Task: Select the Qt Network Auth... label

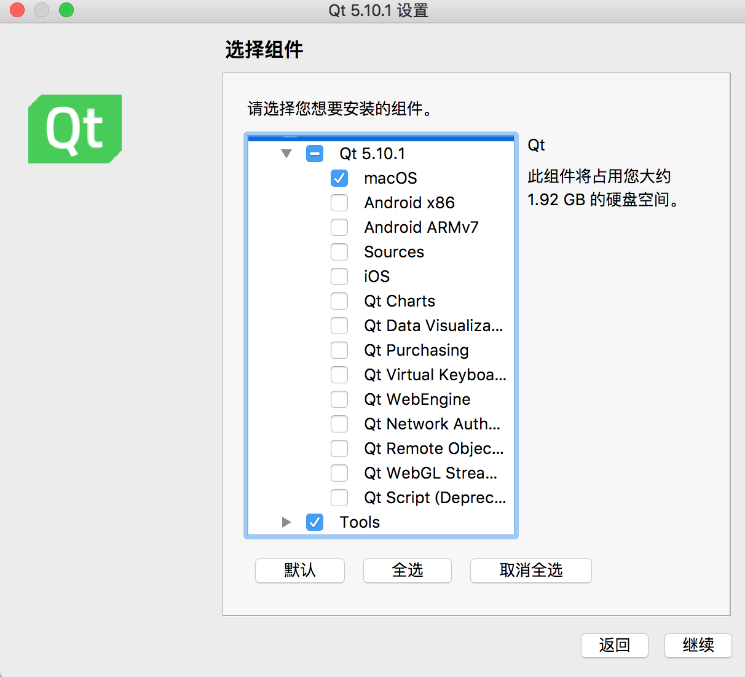Action: click(432, 424)
